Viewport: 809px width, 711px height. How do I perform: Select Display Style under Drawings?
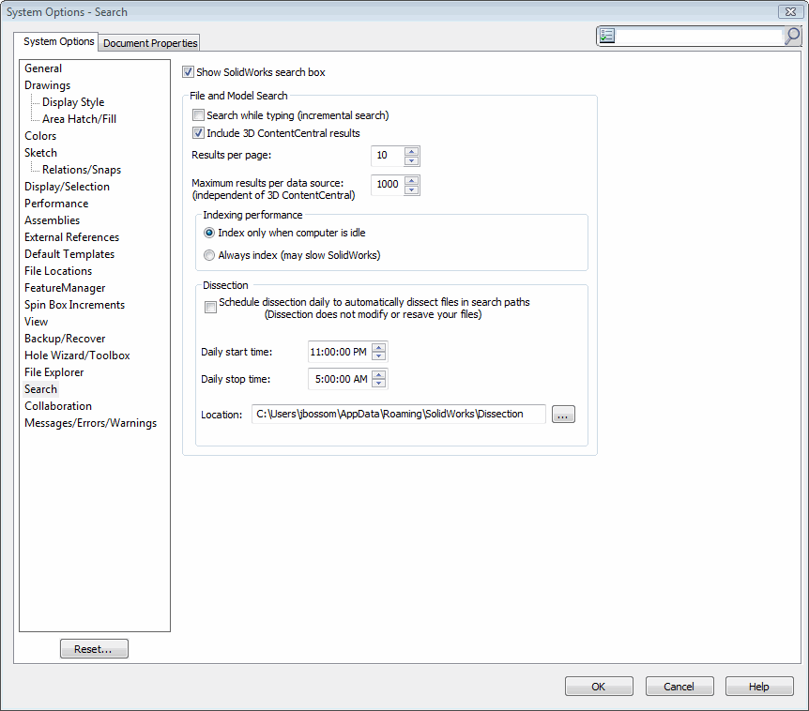click(x=73, y=102)
